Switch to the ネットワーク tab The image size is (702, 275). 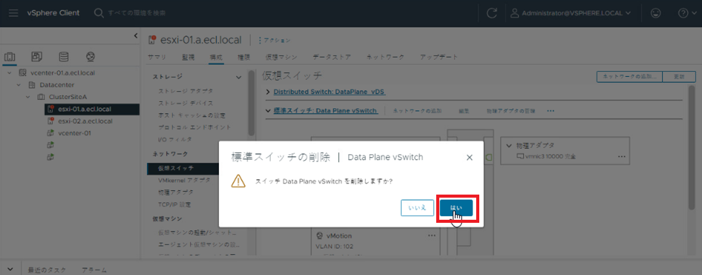coord(386,57)
